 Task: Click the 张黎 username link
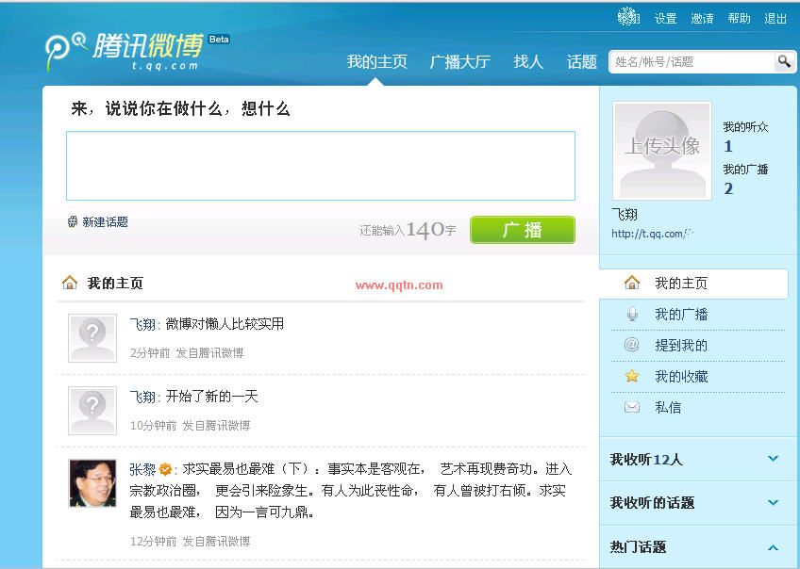coord(142,469)
